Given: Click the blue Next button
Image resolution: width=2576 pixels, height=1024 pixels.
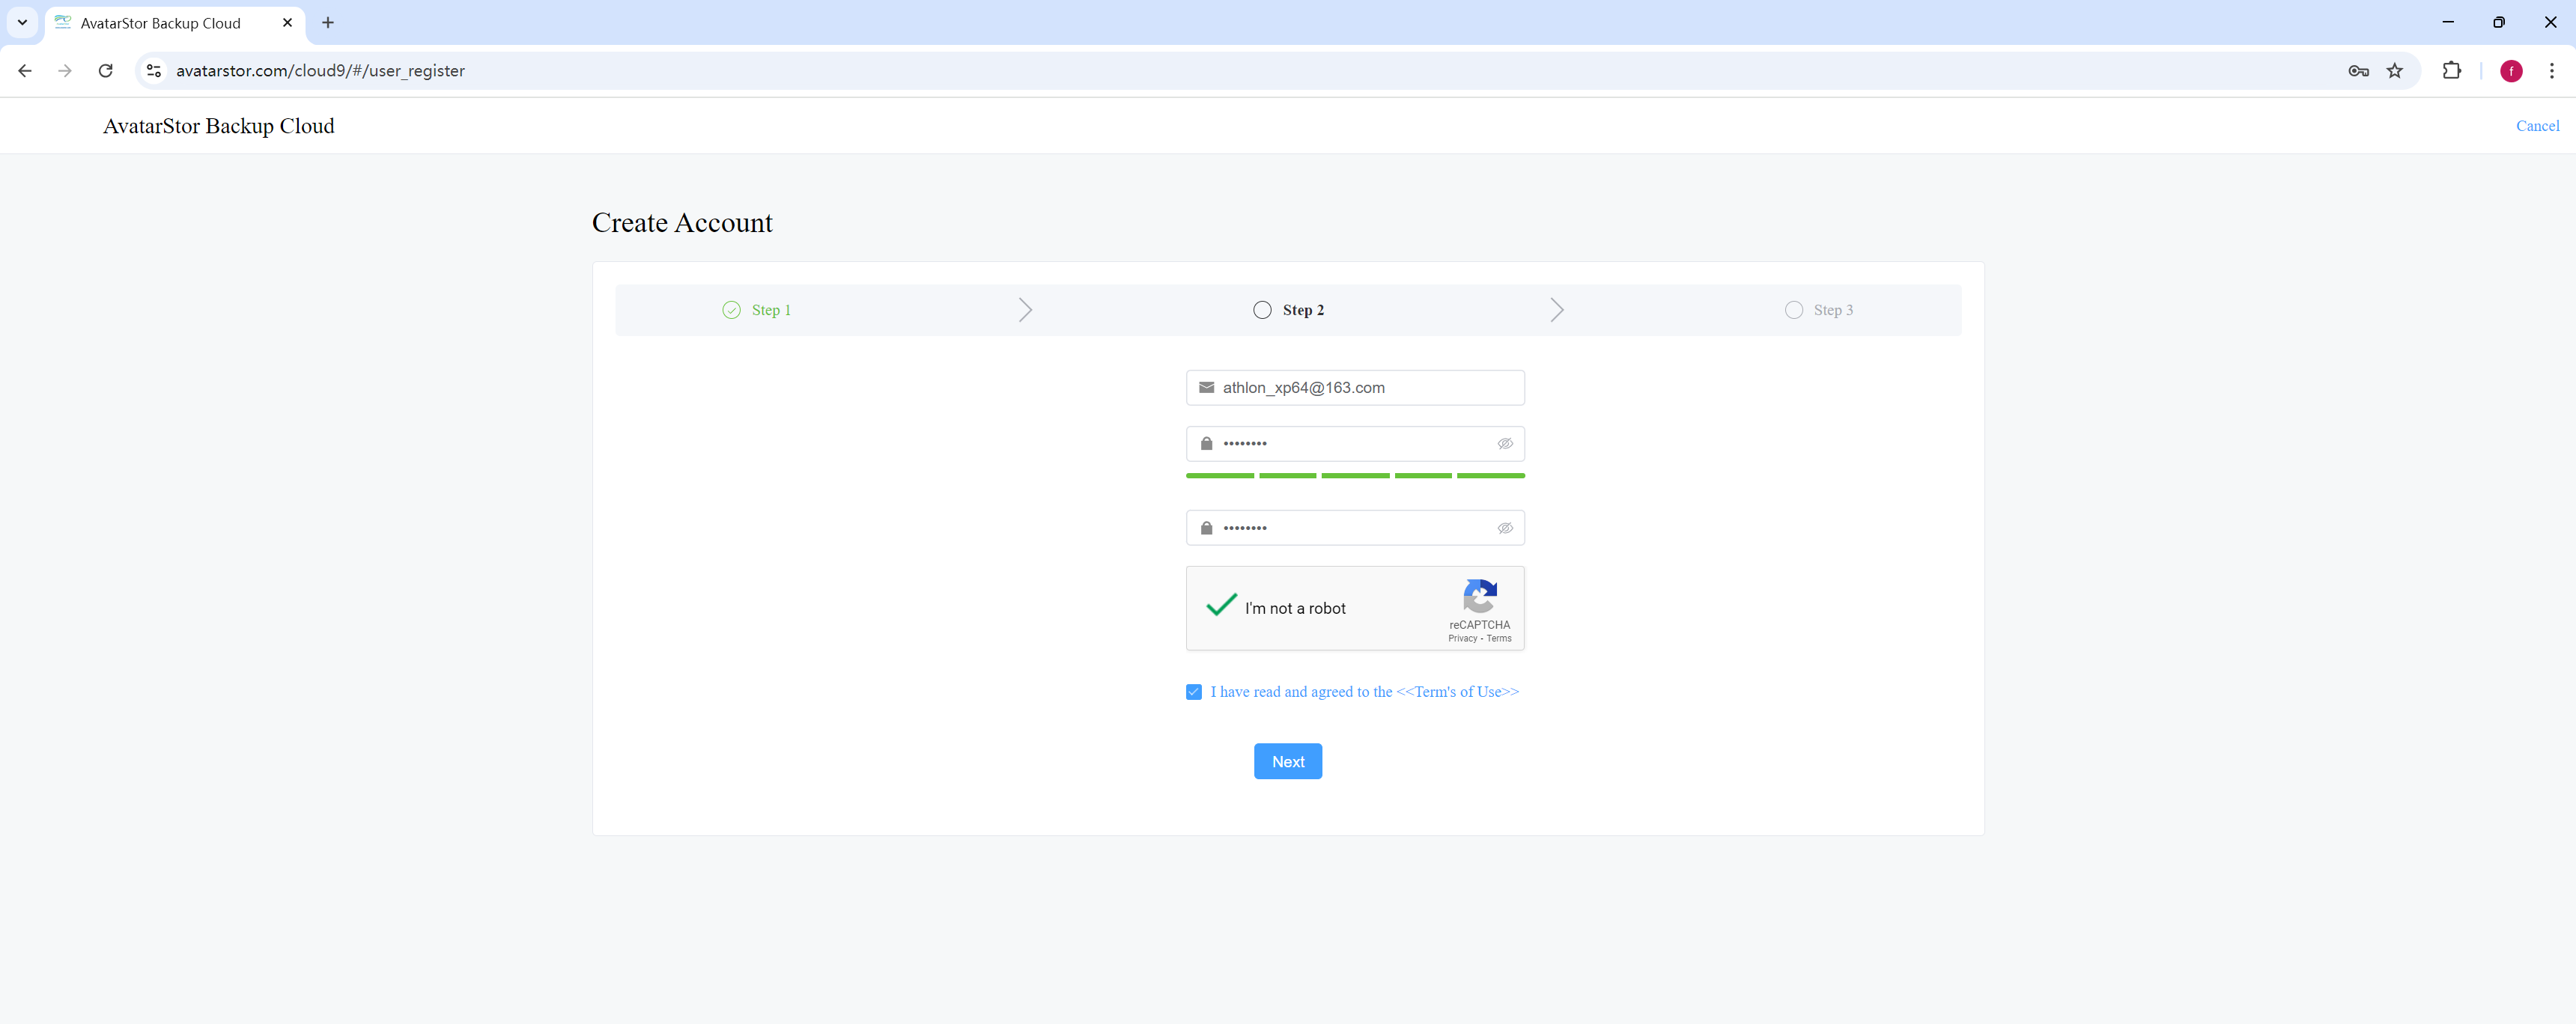Looking at the screenshot, I should coord(1287,762).
